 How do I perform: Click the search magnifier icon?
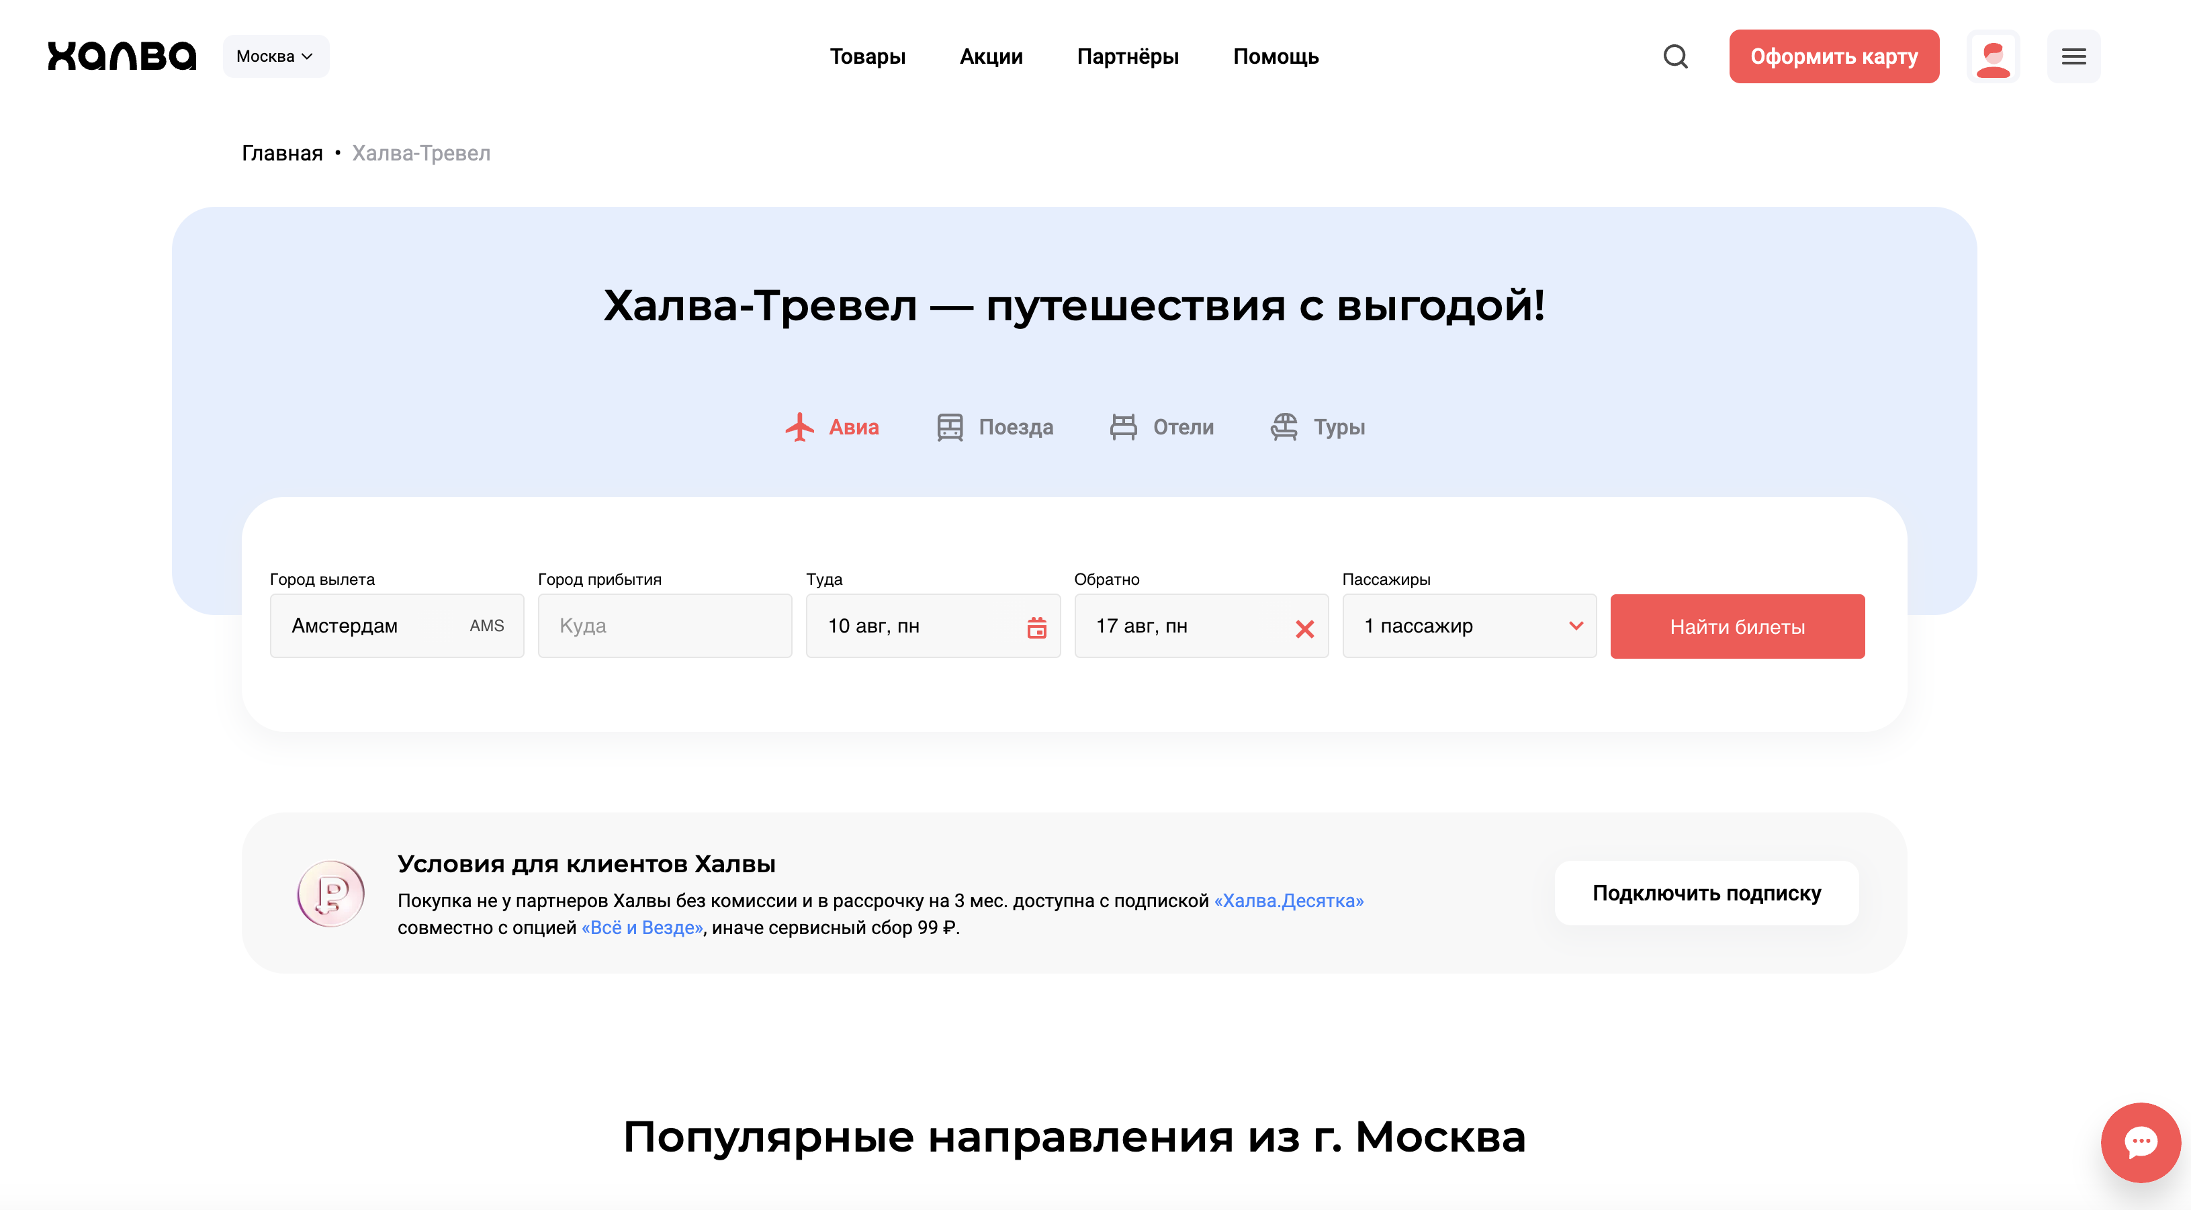point(1676,56)
